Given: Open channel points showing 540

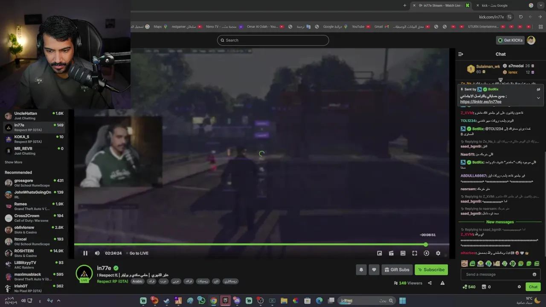Looking at the screenshot, I should (x=469, y=287).
